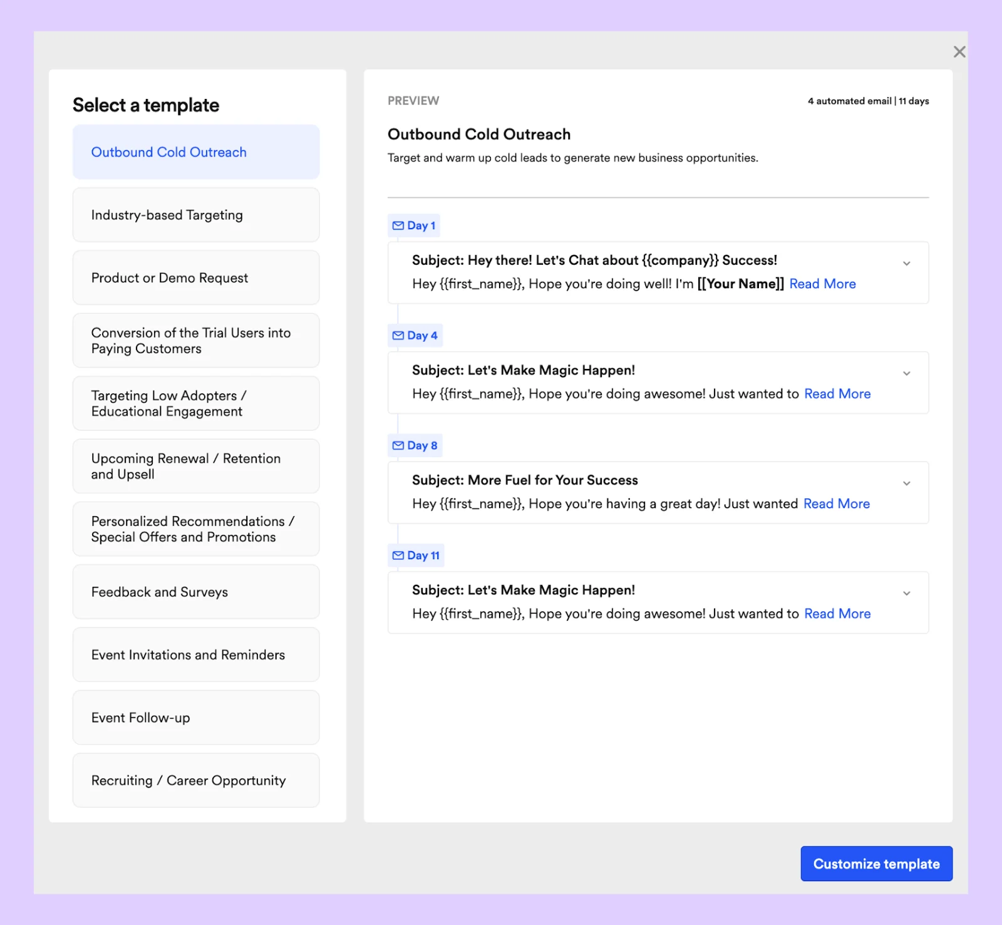Expand the Day 4 email chevron
Screen dimensions: 1002x925
[906, 374]
